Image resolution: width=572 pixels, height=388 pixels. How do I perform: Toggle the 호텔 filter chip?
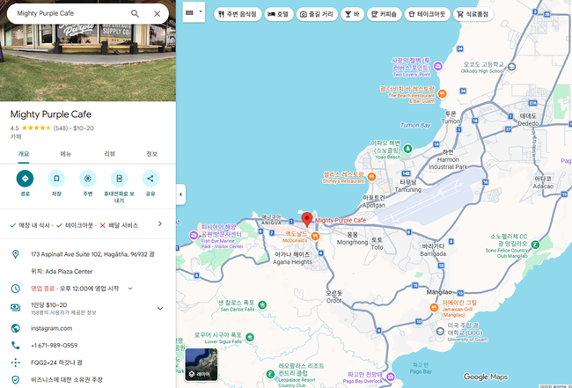tap(278, 14)
